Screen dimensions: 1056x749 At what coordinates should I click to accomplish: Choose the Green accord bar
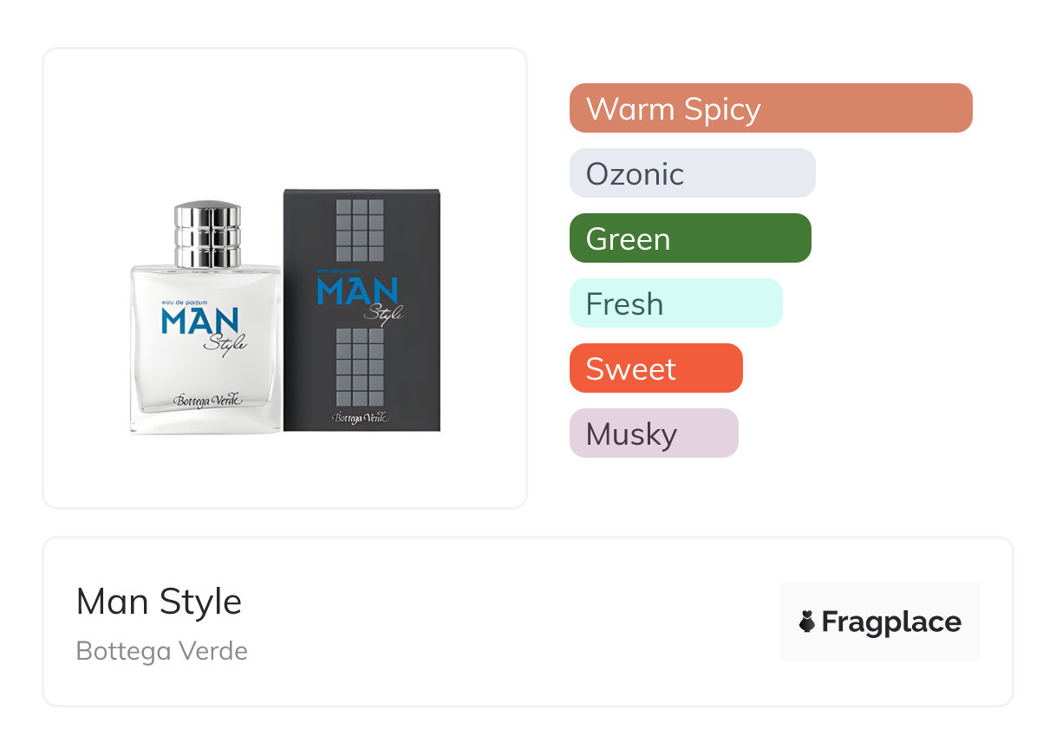[689, 238]
